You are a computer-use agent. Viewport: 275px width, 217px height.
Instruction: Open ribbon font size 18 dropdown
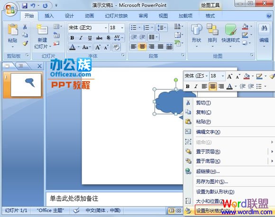122,28
